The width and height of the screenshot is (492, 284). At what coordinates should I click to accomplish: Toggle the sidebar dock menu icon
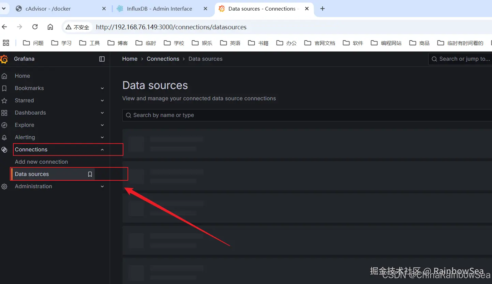pos(102,59)
